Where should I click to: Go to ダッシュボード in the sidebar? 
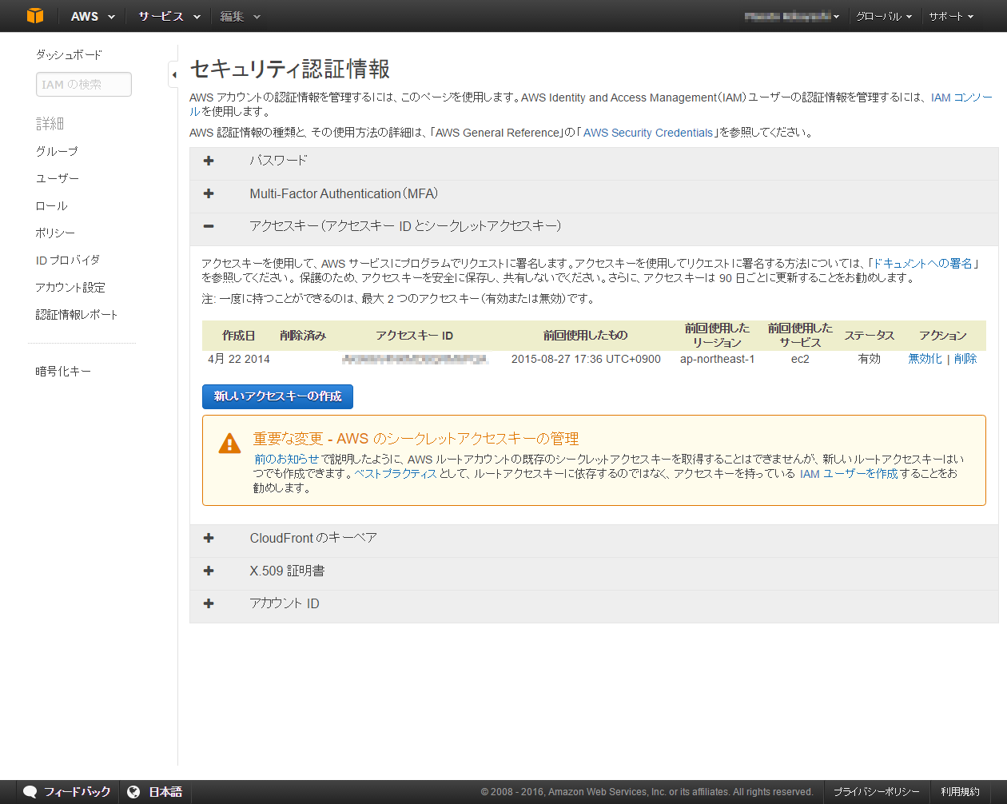[x=69, y=54]
